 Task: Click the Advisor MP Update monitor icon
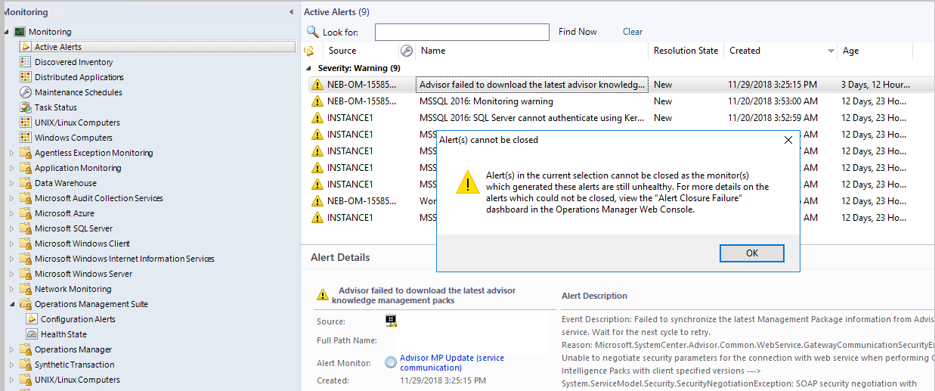click(x=391, y=362)
